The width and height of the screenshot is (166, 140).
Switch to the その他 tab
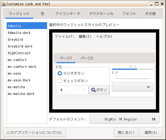click(x=150, y=14)
